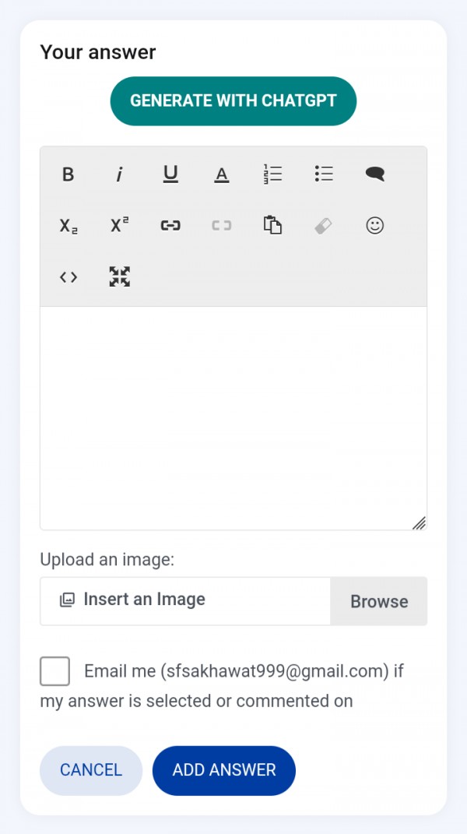Apply subscript formatting
This screenshot has width=467, height=834.
point(68,226)
